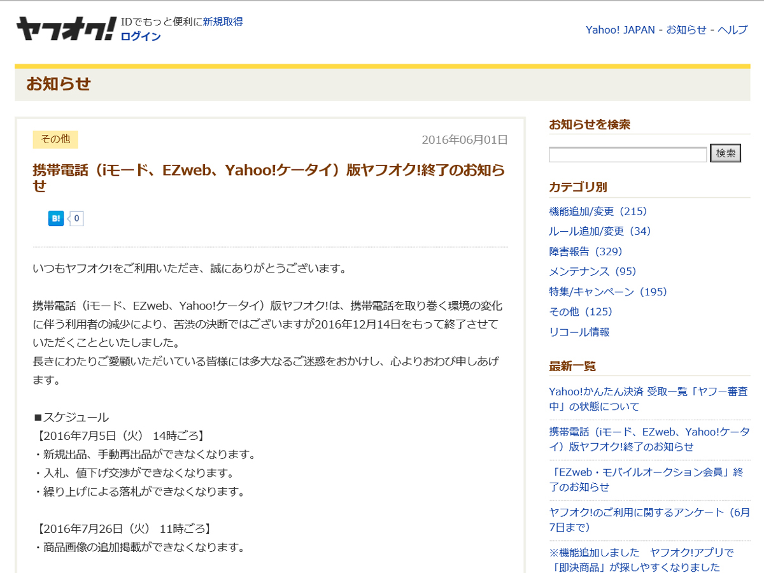Select category メンテナンス（95）

tap(593, 272)
